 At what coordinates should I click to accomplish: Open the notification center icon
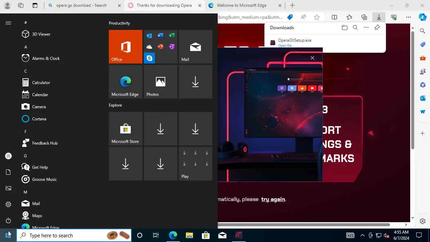419,235
